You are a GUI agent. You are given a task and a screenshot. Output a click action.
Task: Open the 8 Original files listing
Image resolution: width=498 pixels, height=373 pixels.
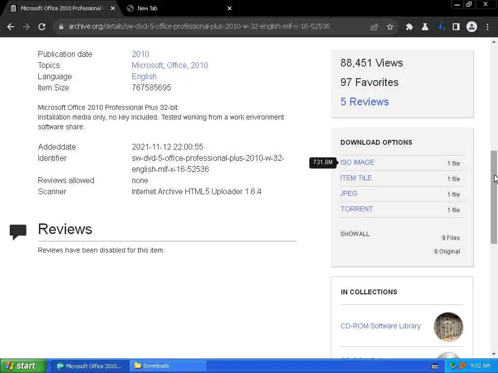447,252
